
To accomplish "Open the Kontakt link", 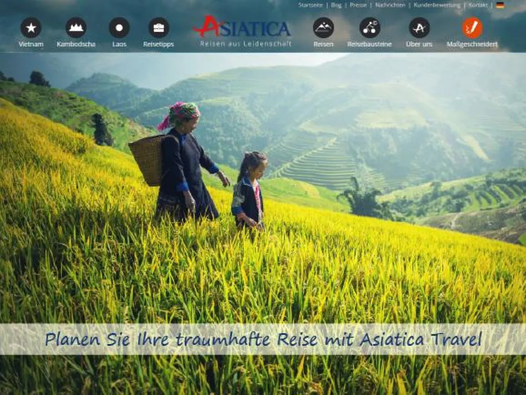I will pyautogui.click(x=478, y=6).
